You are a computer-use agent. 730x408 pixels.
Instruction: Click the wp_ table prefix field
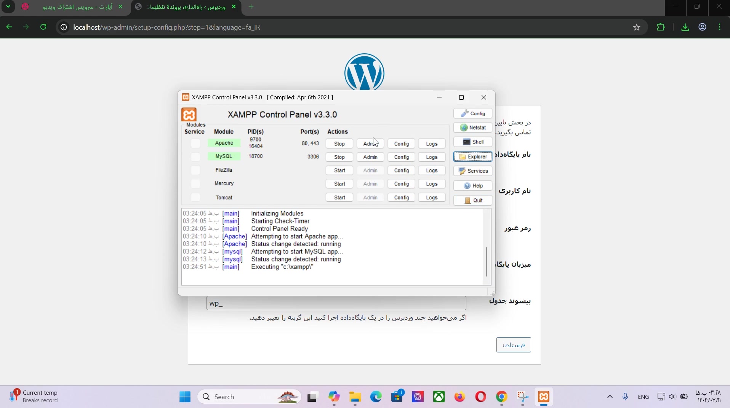336,303
